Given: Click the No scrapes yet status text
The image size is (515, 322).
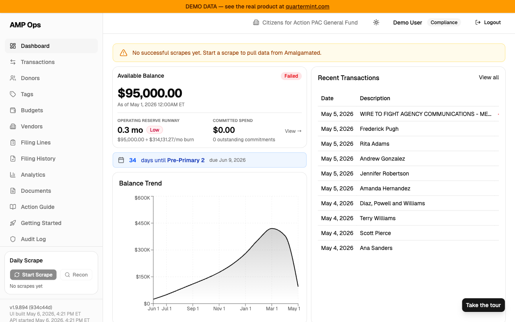Looking at the screenshot, I should coord(26,286).
